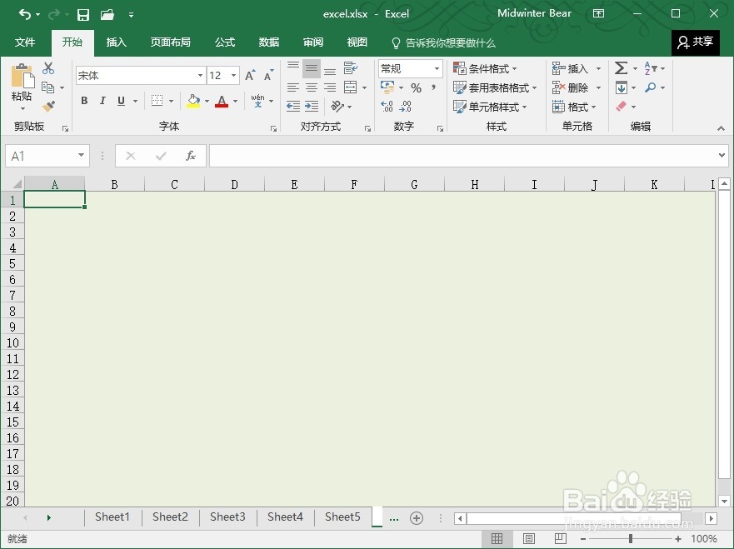Click the Save icon in quick access toolbar

point(82,15)
